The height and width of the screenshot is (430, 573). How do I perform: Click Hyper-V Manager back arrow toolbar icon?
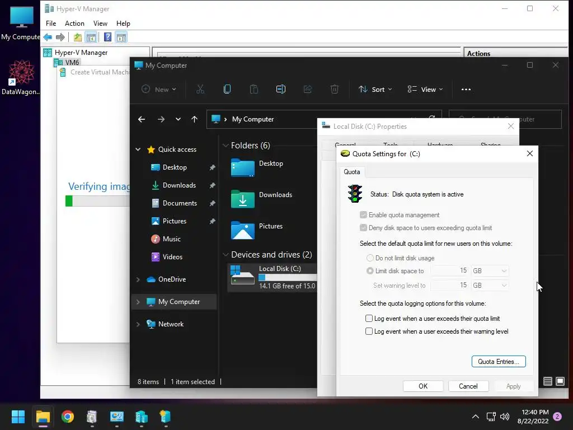(48, 38)
